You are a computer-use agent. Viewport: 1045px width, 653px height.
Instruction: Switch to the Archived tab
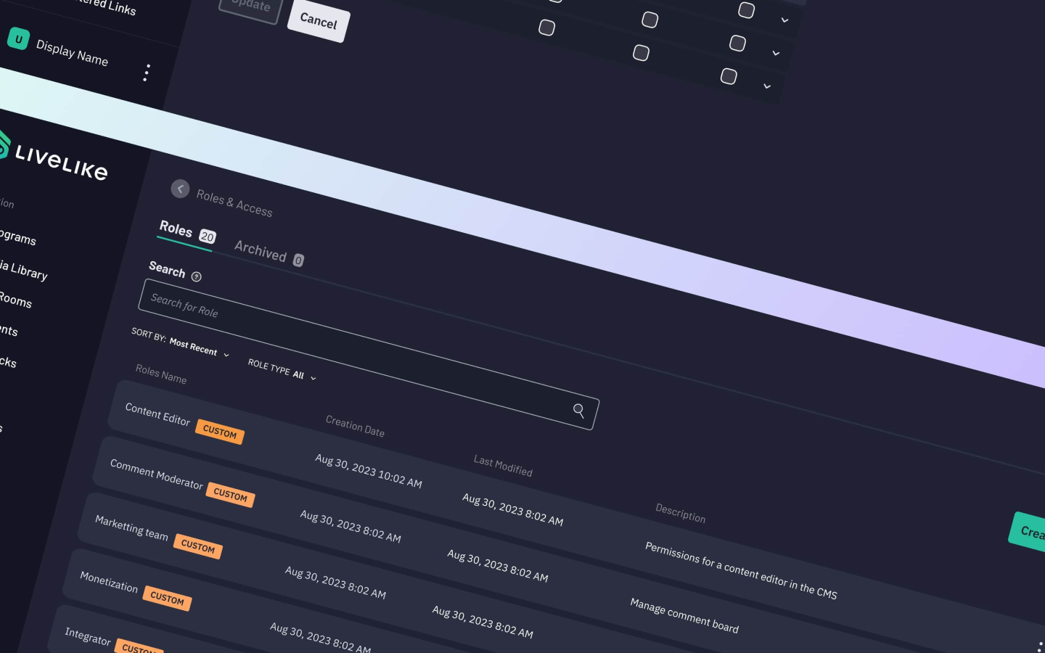[x=269, y=252]
